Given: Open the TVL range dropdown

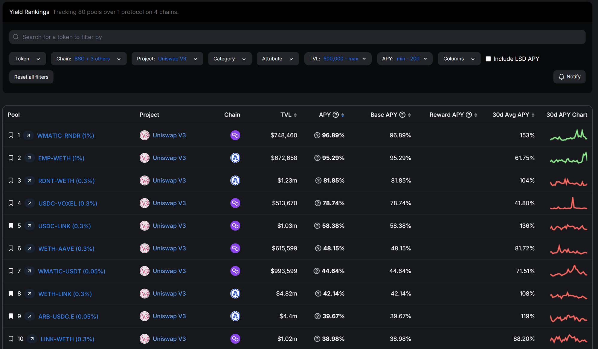Looking at the screenshot, I should [338, 59].
